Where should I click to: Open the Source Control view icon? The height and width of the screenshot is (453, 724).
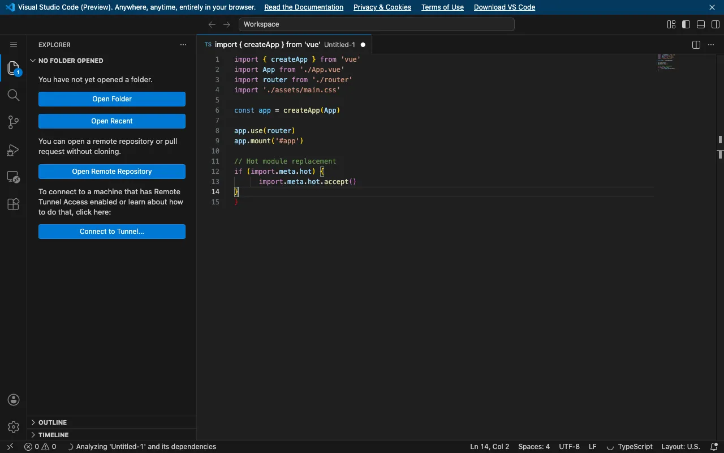14,122
